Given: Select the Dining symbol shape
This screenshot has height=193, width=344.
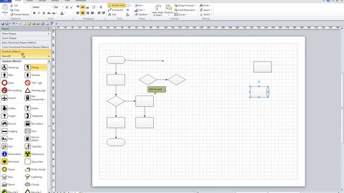Looking at the screenshot, I should [35, 68].
